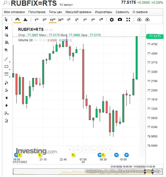The image size is (166, 177).
Task: Open the Индикаторы menu
Action: tap(104, 12)
